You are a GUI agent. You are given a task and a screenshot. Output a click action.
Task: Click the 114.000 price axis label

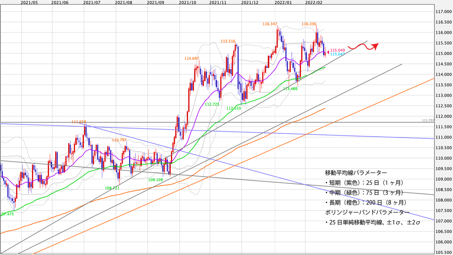443,74
